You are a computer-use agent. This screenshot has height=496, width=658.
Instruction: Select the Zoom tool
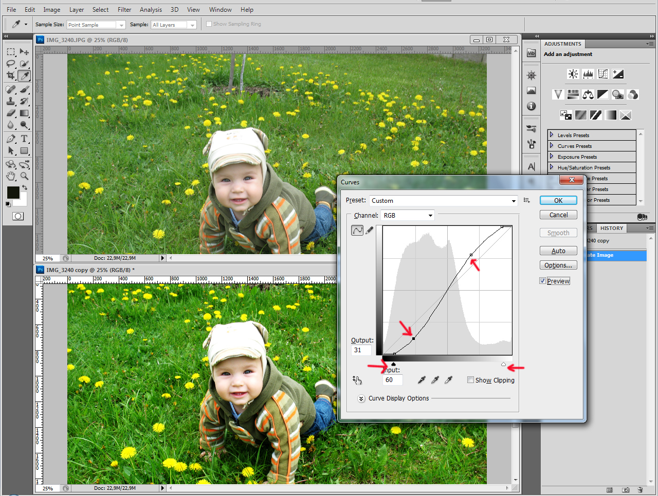[24, 176]
